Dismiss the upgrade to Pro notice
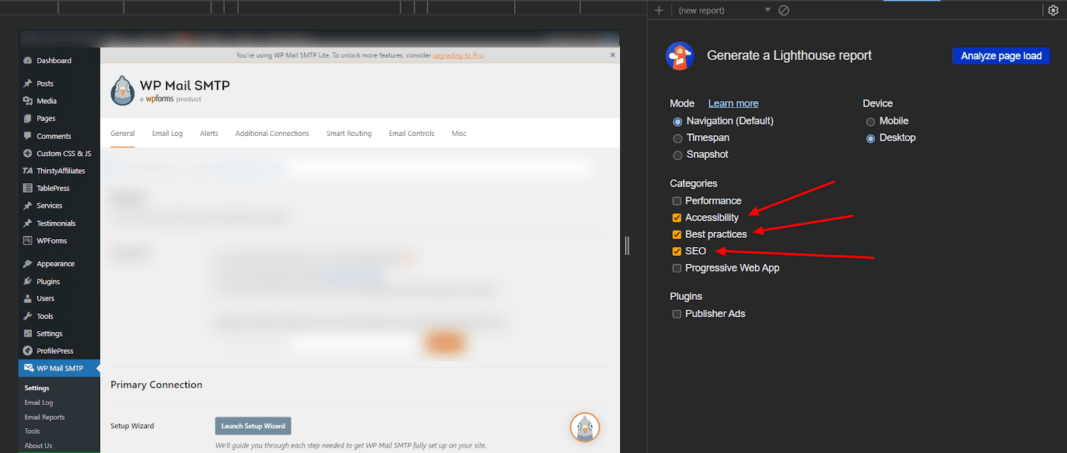Screen dimensions: 1067x453 click(x=612, y=55)
